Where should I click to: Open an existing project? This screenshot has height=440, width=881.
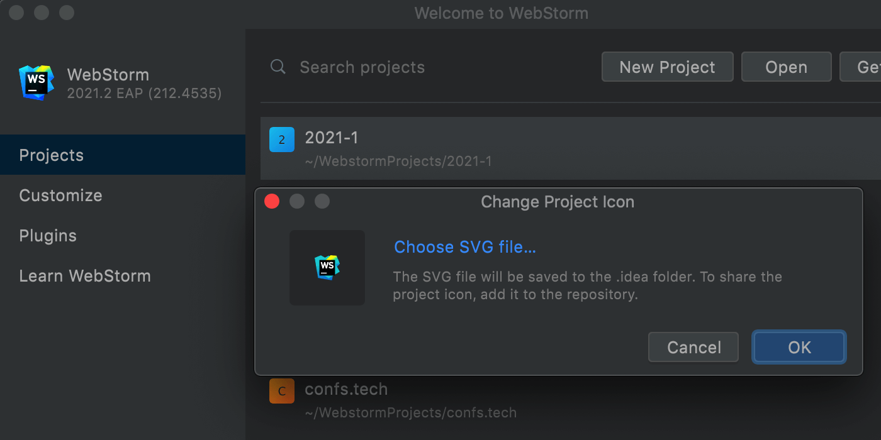coord(786,67)
